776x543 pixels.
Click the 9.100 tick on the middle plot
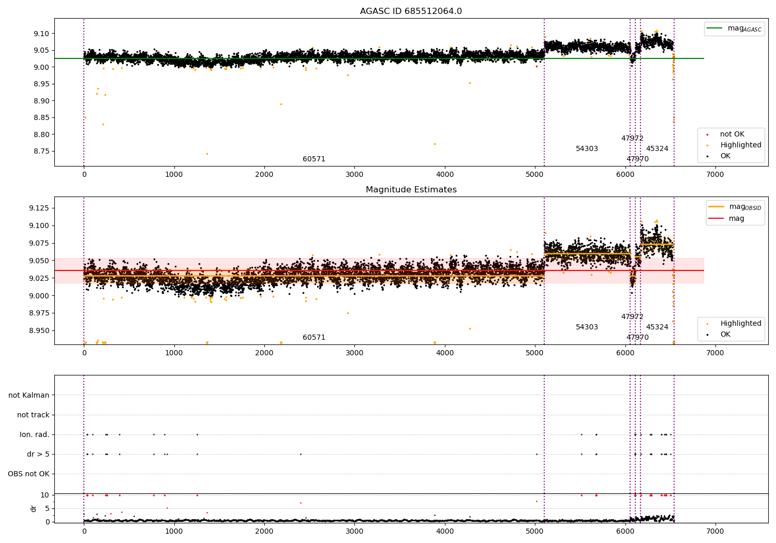point(39,226)
